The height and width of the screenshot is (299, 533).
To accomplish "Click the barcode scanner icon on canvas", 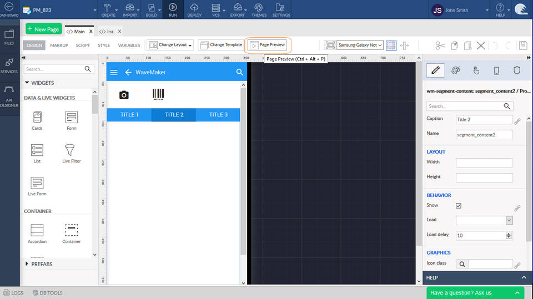I will (x=159, y=95).
